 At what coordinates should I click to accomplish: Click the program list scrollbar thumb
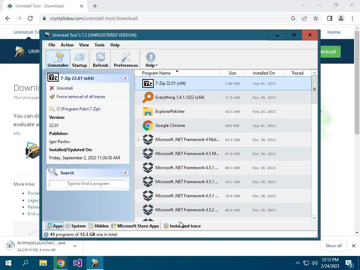[x=314, y=89]
